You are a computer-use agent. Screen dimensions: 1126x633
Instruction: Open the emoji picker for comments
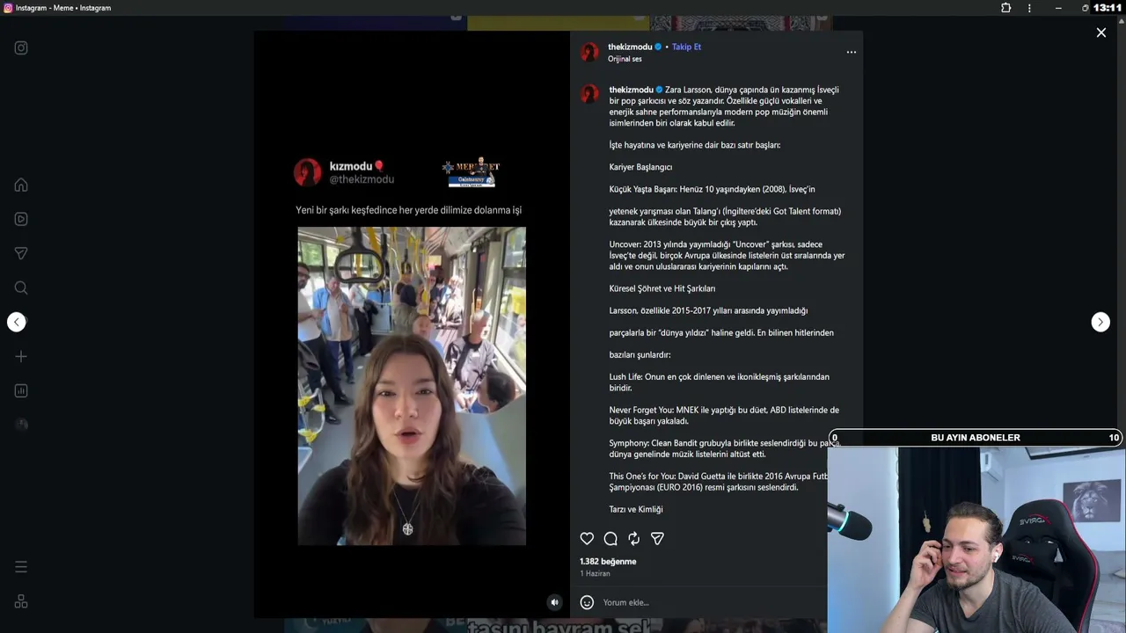coord(588,602)
